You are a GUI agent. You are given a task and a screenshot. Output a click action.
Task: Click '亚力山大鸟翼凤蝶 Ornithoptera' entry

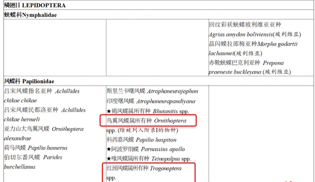click(44, 129)
